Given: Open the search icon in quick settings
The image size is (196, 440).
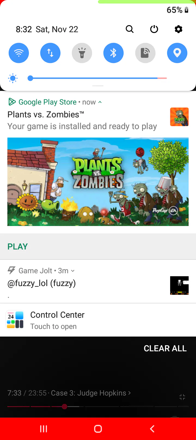Looking at the screenshot, I should (x=130, y=29).
